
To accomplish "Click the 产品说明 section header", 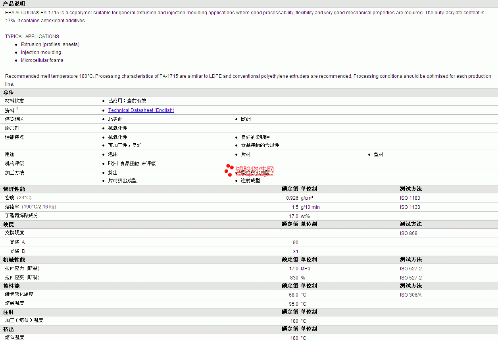I will click(x=14, y=4).
